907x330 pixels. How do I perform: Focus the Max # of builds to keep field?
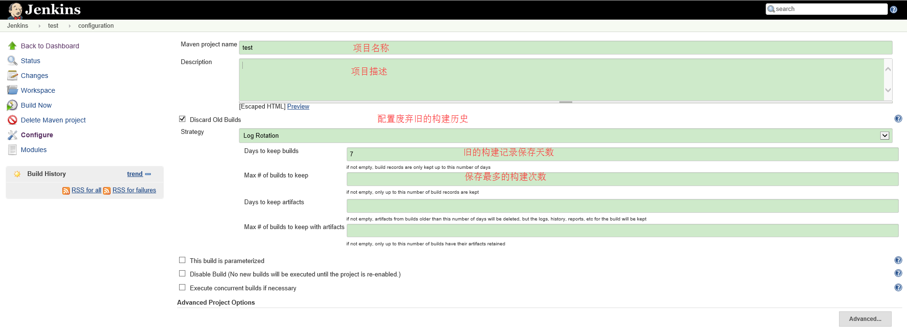click(623, 179)
